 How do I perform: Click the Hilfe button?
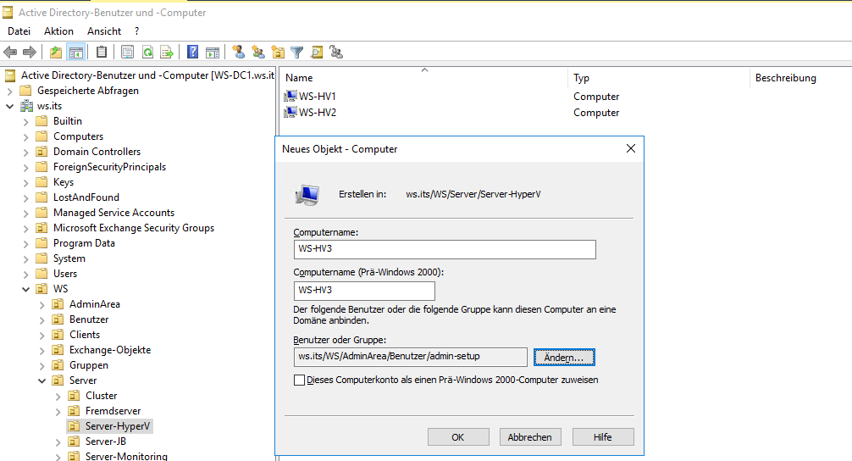point(603,437)
